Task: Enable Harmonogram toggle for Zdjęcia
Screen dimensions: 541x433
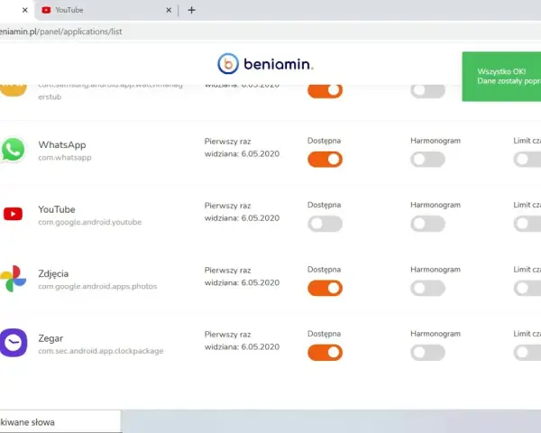Action: coord(427,289)
